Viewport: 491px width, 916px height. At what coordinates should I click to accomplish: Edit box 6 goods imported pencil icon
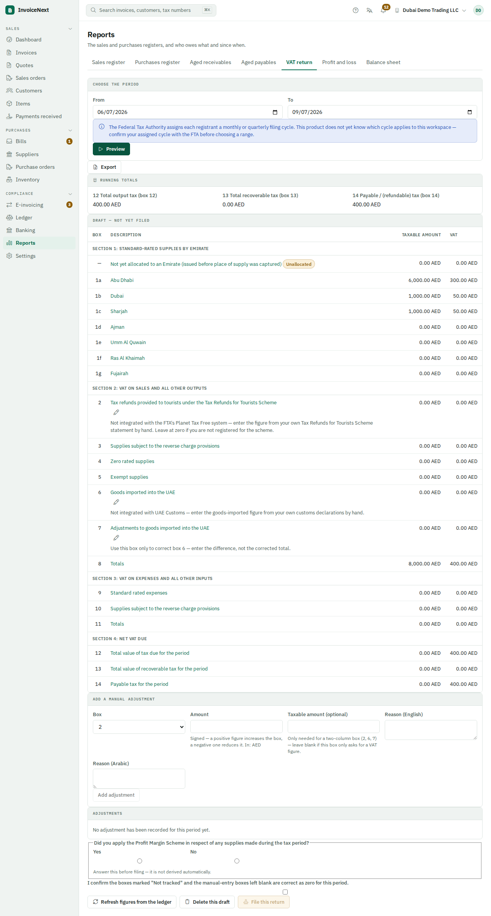click(116, 502)
